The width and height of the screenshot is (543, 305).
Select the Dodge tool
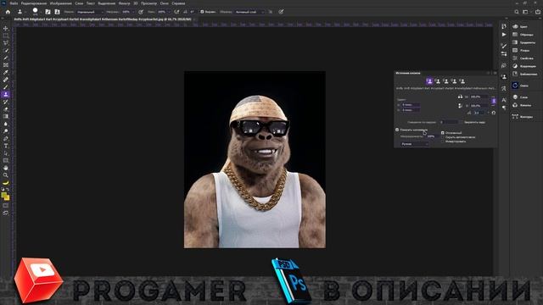coord(6,131)
